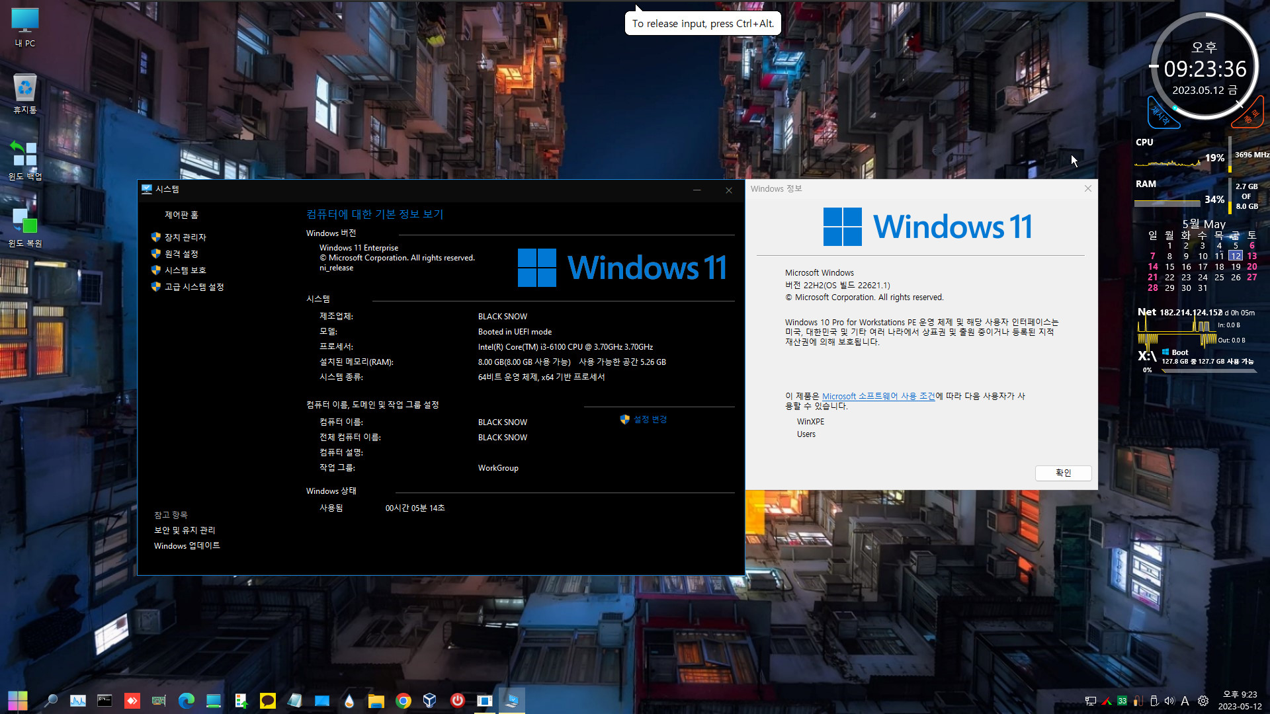Select the 휴지통 recycle bin icon
This screenshot has height=714, width=1270.
click(x=25, y=94)
